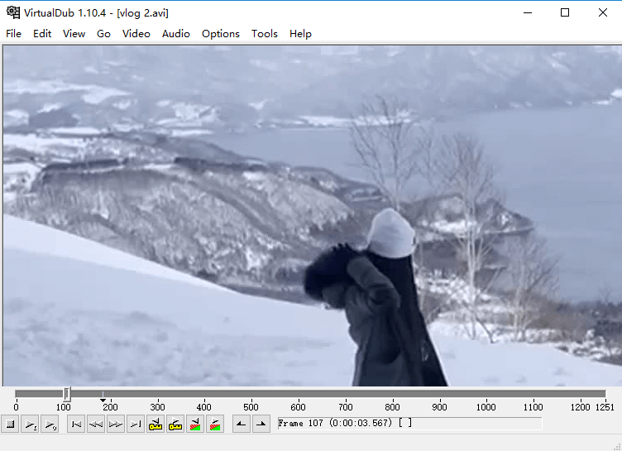Jump to the start of video
Image resolution: width=622 pixels, height=451 pixels.
(x=76, y=425)
